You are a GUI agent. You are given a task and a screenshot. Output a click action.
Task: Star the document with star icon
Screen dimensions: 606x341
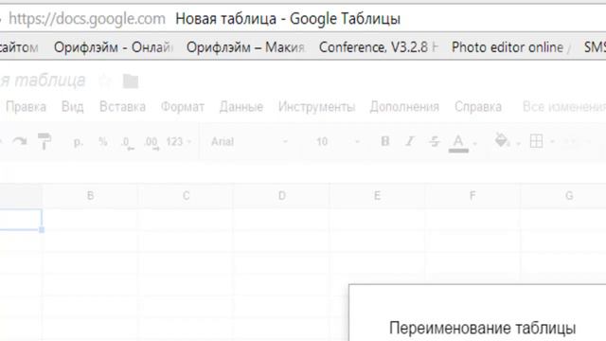tap(105, 81)
